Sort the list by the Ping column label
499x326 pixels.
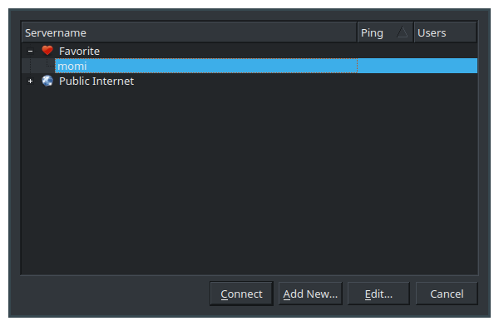point(372,32)
